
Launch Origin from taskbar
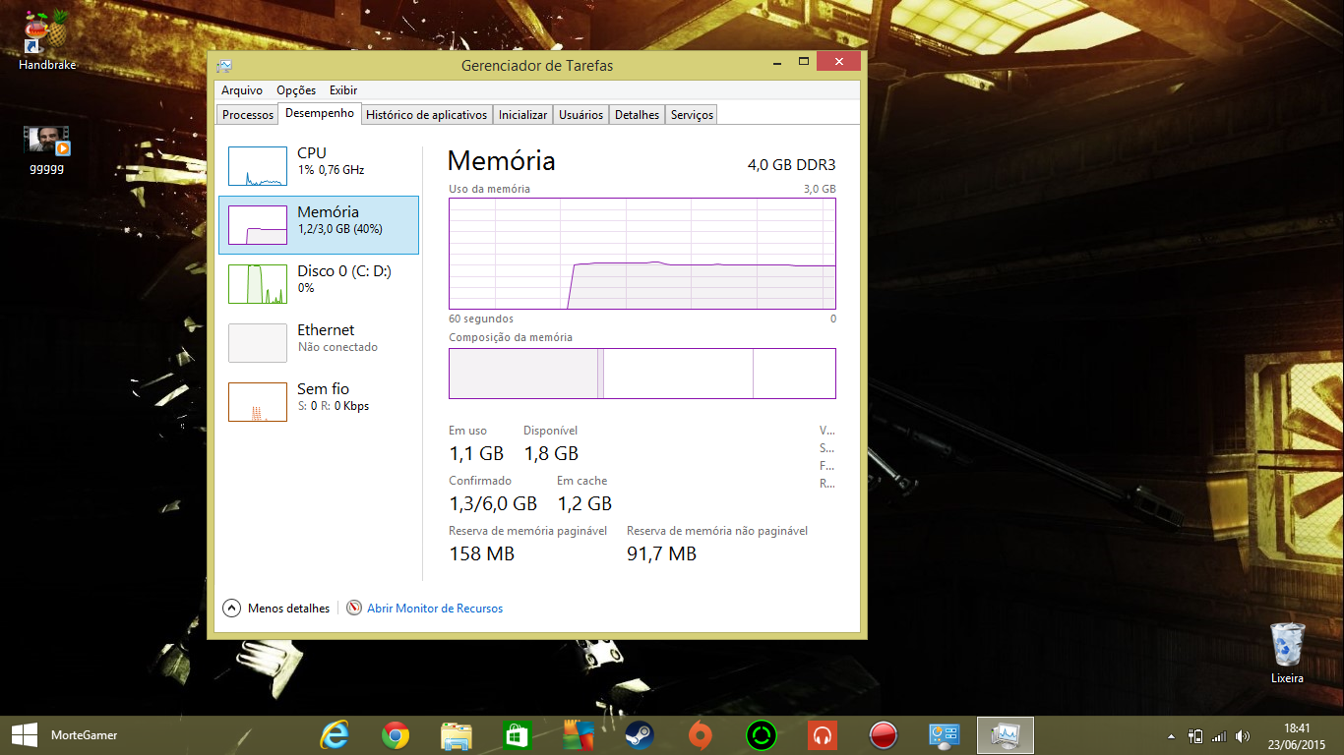[x=701, y=735]
